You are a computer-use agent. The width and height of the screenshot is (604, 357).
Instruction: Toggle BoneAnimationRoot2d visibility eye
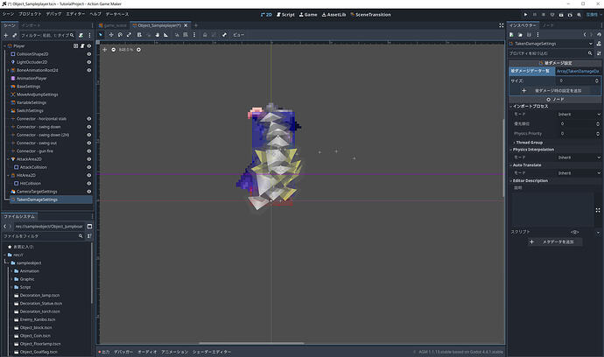(x=89, y=71)
